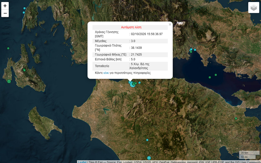Select the lower-left green marker in the Corinthian Gulf

210,77
